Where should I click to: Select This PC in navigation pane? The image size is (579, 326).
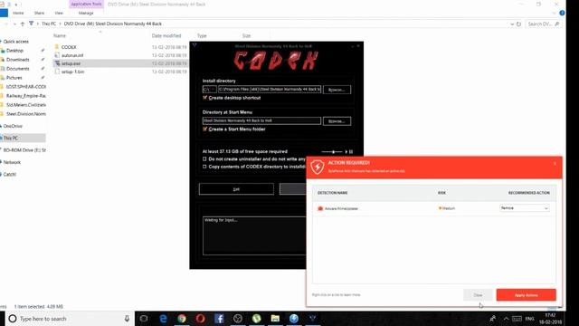(x=10, y=138)
